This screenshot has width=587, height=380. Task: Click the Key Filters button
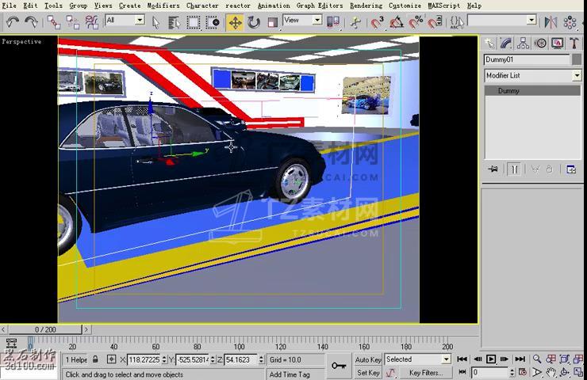pyautogui.click(x=426, y=373)
